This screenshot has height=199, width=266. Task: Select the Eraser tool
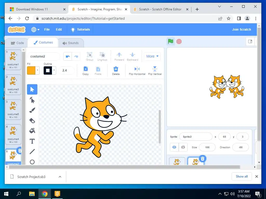(32, 120)
